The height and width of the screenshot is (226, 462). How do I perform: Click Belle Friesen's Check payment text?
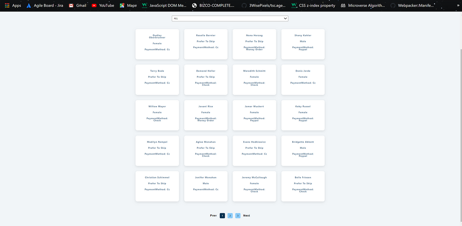(x=303, y=191)
